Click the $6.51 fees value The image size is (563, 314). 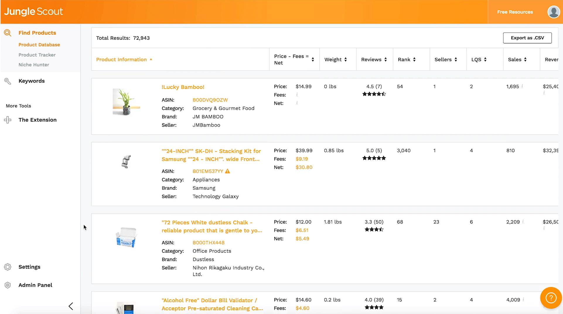pos(302,231)
